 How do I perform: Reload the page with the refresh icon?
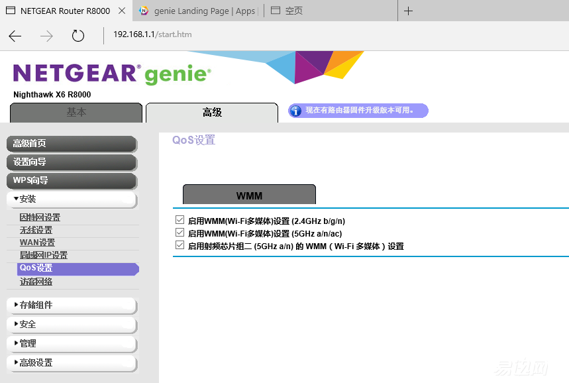coord(78,36)
